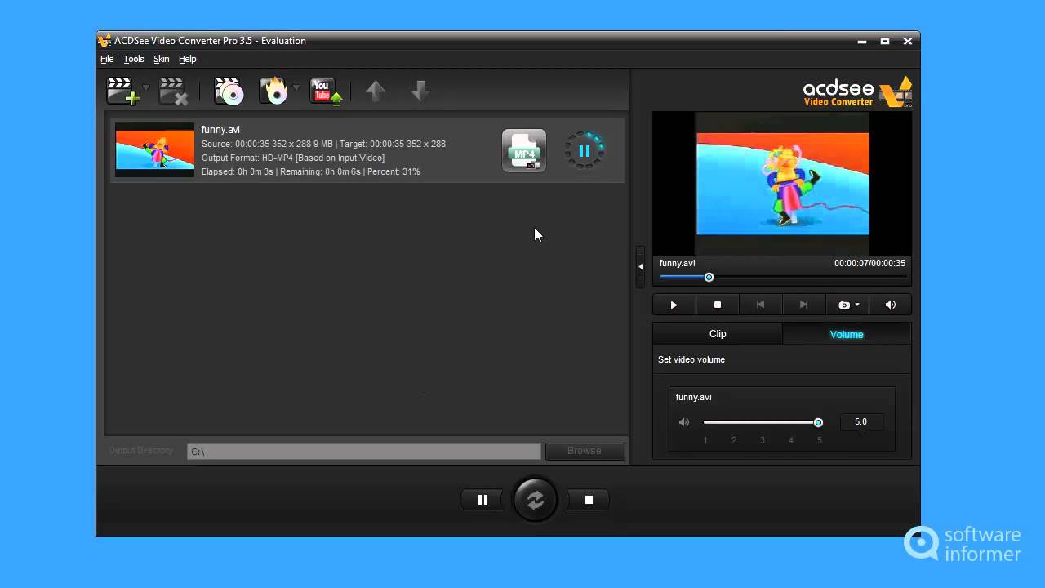Click the video preview image
Screen dimensions: 1045x588
pos(782,184)
